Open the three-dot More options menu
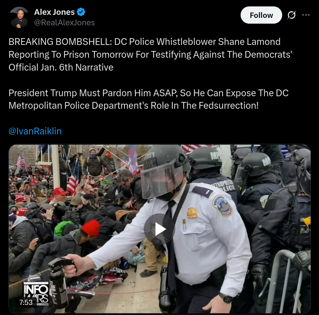Image resolution: width=319 pixels, height=315 pixels. pyautogui.click(x=306, y=15)
